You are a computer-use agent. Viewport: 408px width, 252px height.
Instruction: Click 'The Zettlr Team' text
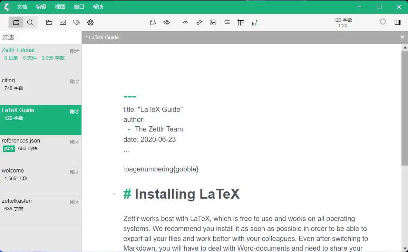(159, 129)
